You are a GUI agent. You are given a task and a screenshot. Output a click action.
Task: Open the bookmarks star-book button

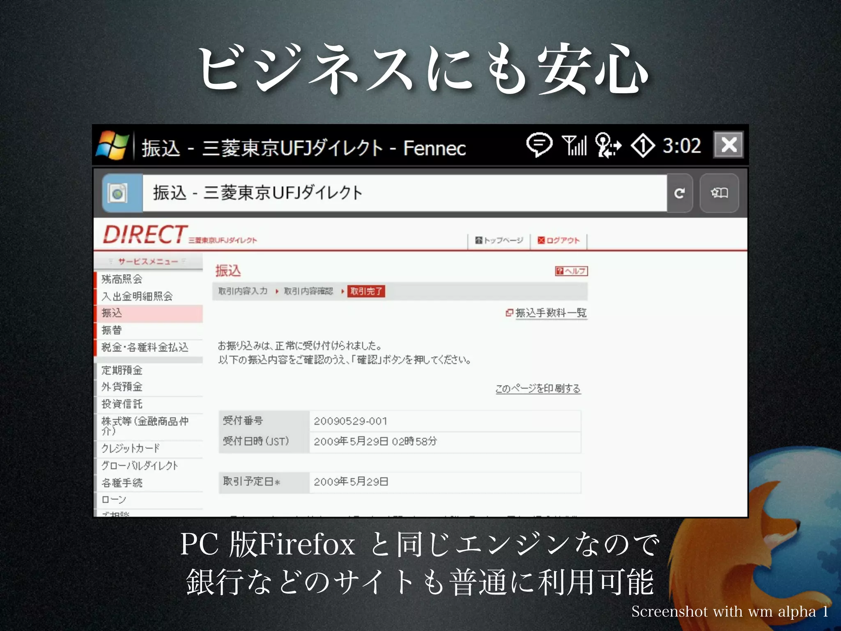coord(719,193)
